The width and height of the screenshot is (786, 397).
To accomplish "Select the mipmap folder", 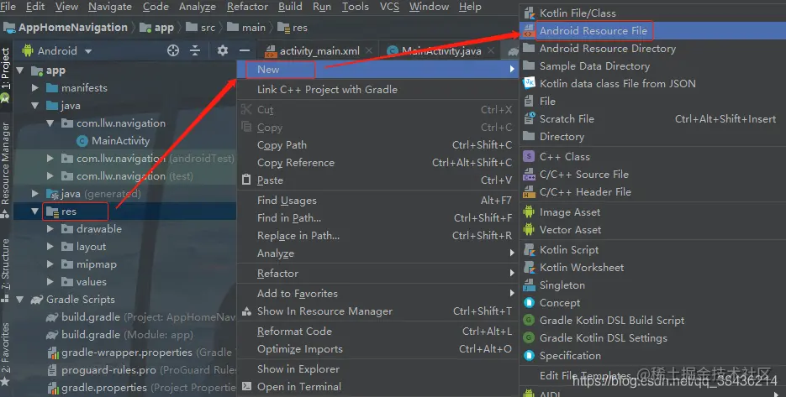I will (x=89, y=264).
